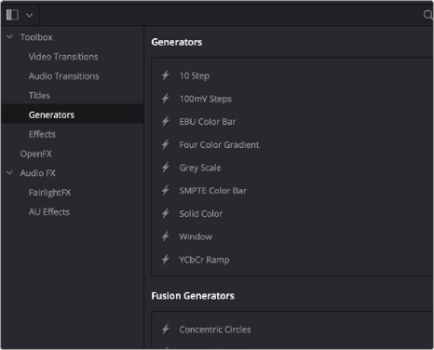Select the SMPTE Color Bar generator

click(x=212, y=191)
